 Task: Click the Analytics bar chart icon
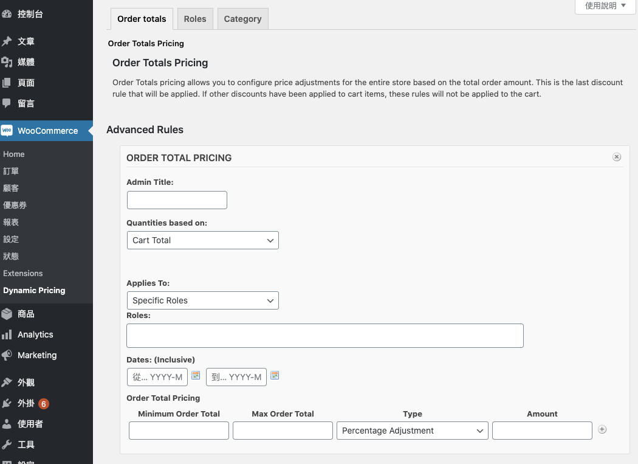pyautogui.click(x=7, y=334)
